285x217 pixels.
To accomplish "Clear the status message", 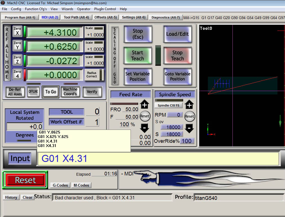I will [x=28, y=197].
